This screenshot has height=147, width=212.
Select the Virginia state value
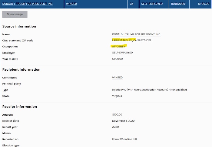[117, 96]
